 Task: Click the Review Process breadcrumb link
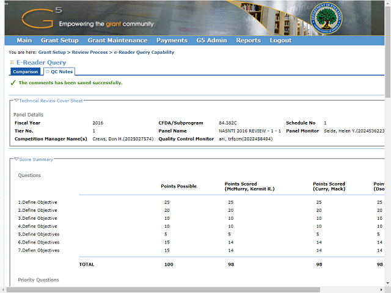[90, 53]
